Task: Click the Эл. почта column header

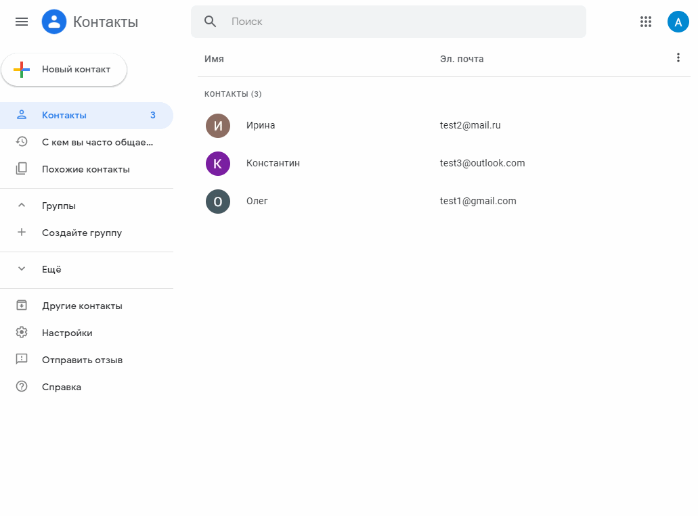Action: point(462,59)
